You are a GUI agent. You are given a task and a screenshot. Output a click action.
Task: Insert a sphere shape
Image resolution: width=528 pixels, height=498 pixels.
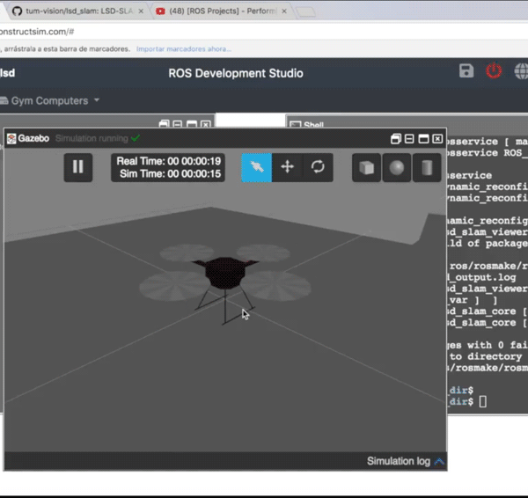point(397,167)
